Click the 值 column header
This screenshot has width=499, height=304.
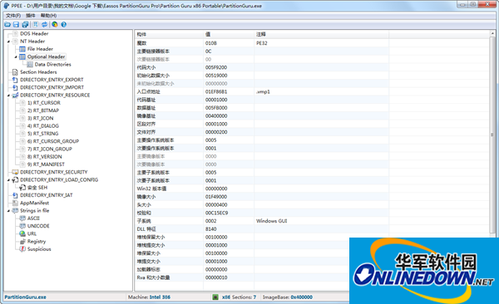click(x=229, y=34)
